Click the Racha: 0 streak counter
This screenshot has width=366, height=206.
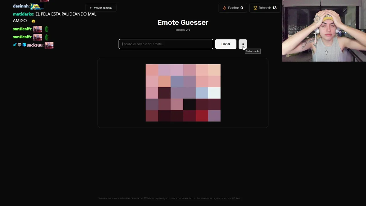pos(233,8)
